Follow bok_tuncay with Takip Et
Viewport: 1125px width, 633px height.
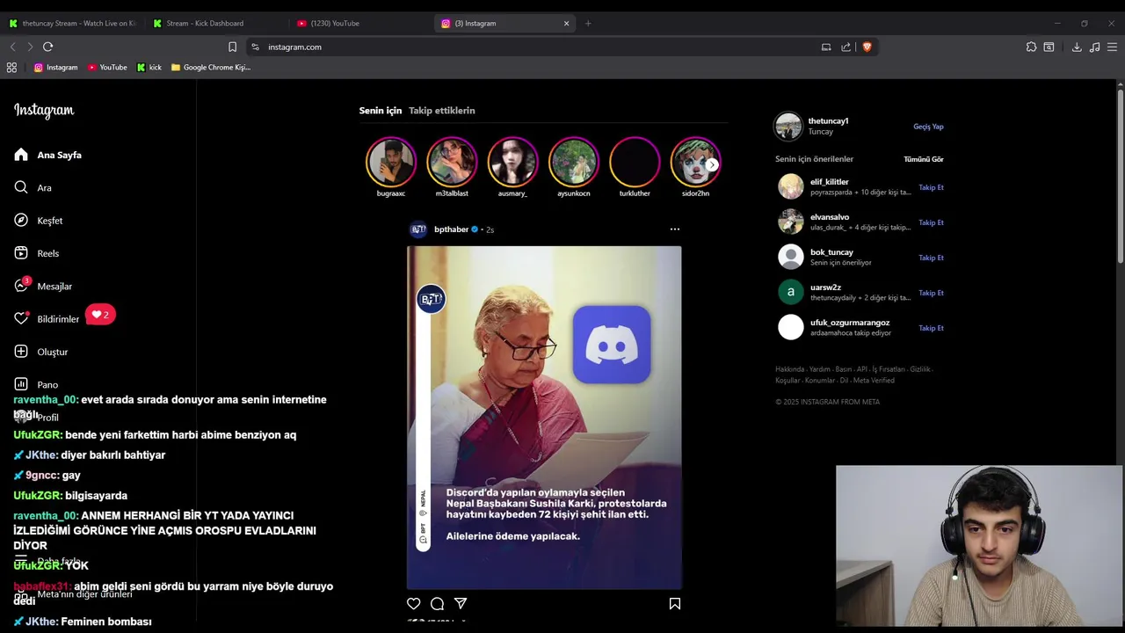(x=931, y=258)
